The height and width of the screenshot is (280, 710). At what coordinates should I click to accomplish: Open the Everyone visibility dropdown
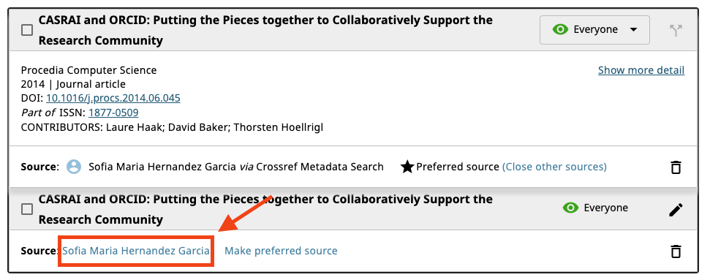594,30
